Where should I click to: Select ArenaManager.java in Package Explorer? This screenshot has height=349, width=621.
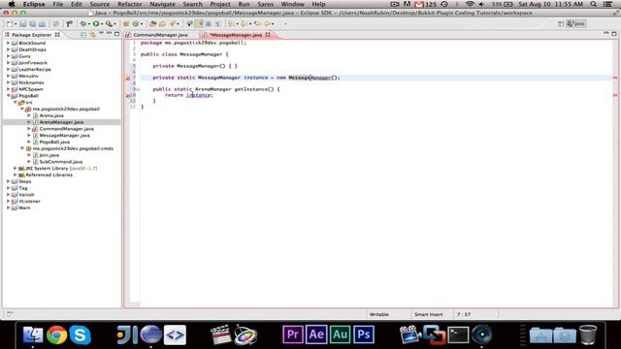tap(61, 122)
